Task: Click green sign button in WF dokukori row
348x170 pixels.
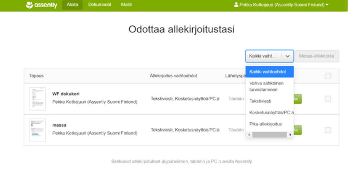Action: point(298,99)
